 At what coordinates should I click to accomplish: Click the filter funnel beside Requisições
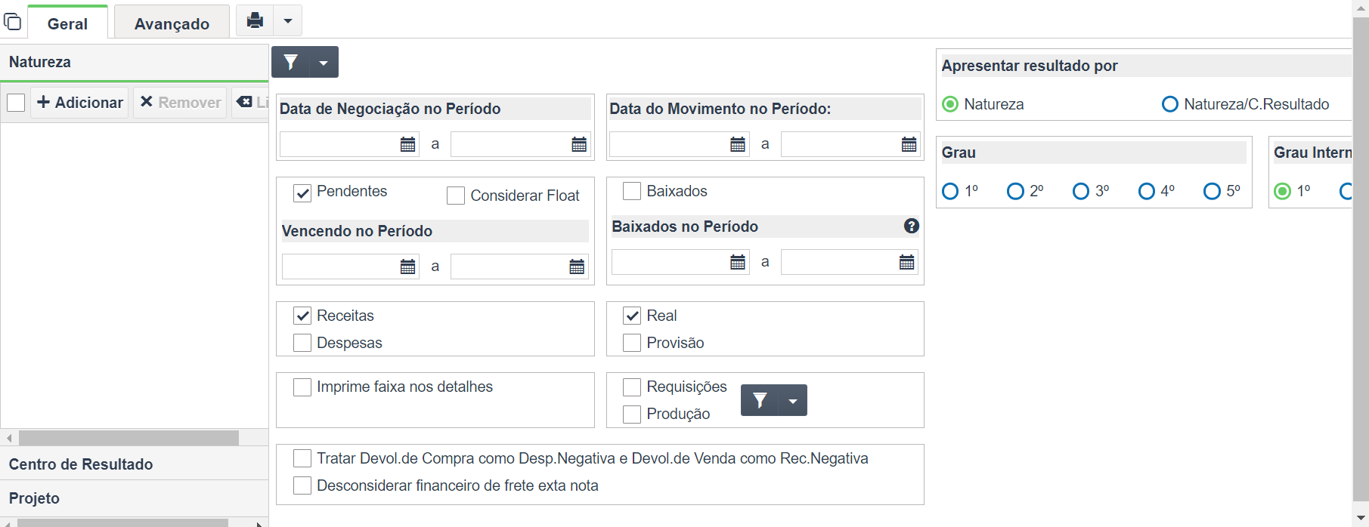(760, 400)
